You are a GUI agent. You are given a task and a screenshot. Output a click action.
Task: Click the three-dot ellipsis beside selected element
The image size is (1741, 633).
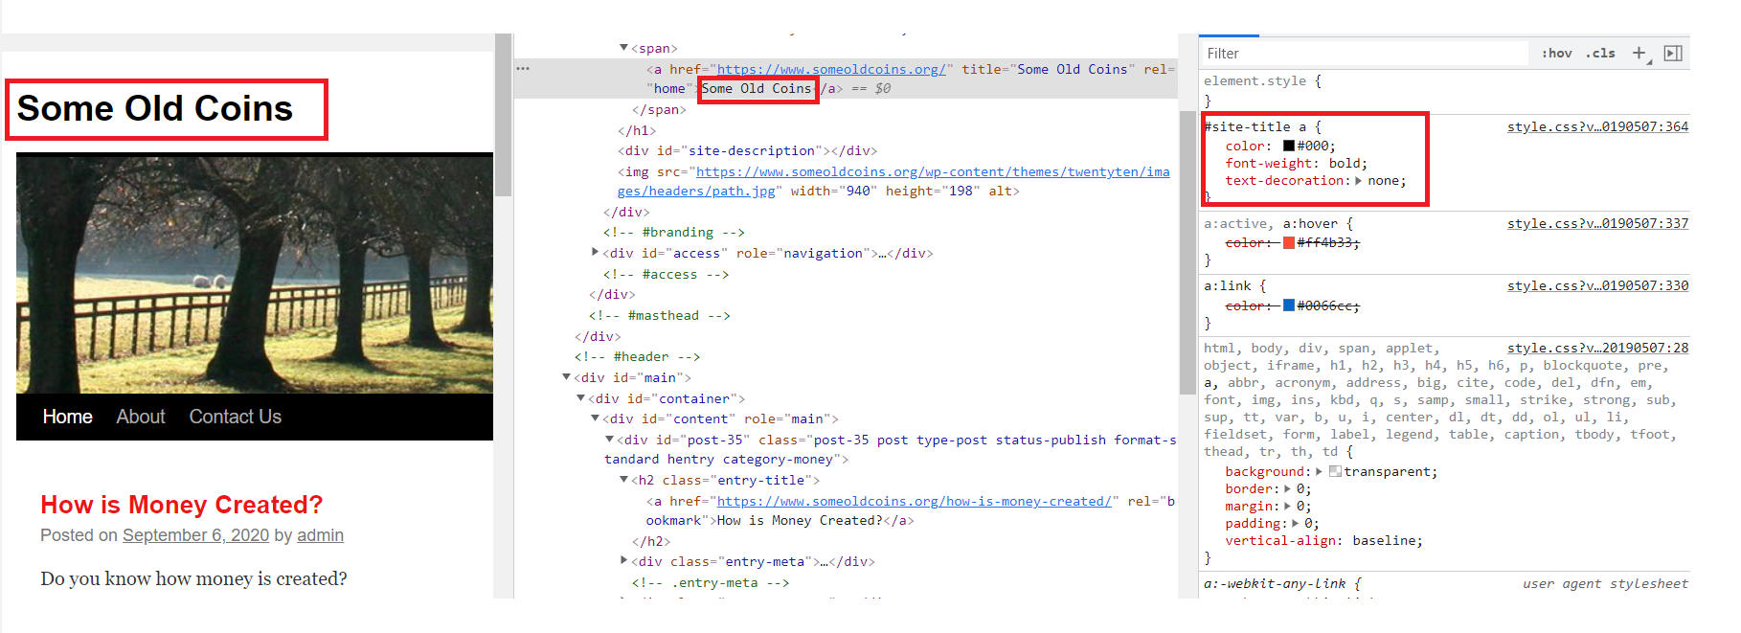523,69
